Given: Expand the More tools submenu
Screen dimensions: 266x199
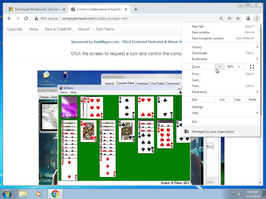Looking at the screenshot, I should (x=221, y=92).
